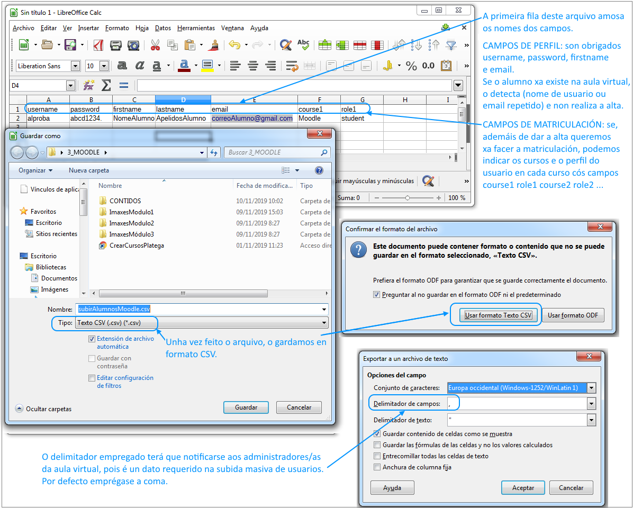Enable 'Entrecomillar todas las celdas de texto'
The image size is (633, 508).
pos(377,456)
